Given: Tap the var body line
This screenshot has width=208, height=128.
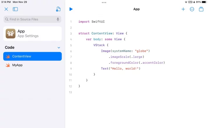Looking at the screenshot, I should click(105, 39).
